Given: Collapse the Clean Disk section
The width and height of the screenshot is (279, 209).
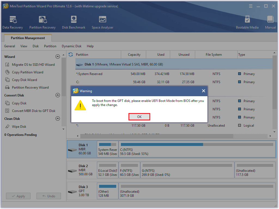Looking at the screenshot, I should point(58,118).
